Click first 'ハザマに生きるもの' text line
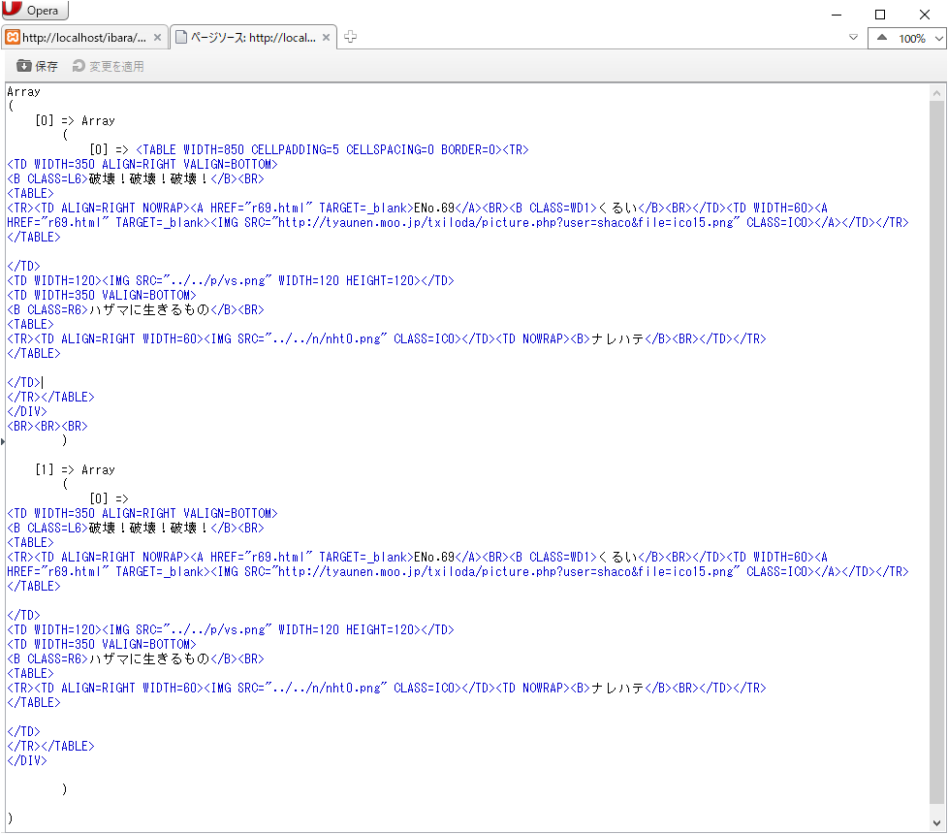 (x=148, y=309)
